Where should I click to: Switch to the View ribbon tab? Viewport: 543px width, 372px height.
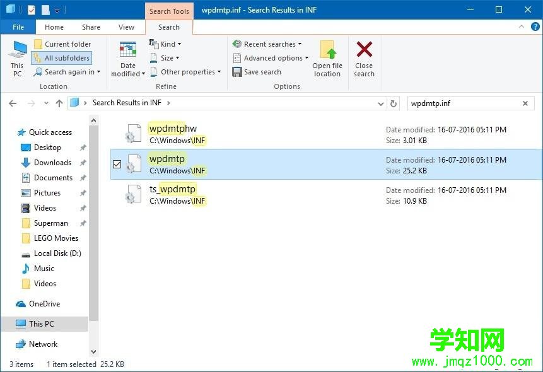click(126, 27)
